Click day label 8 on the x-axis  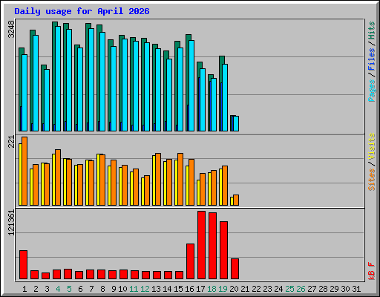pos(102,289)
